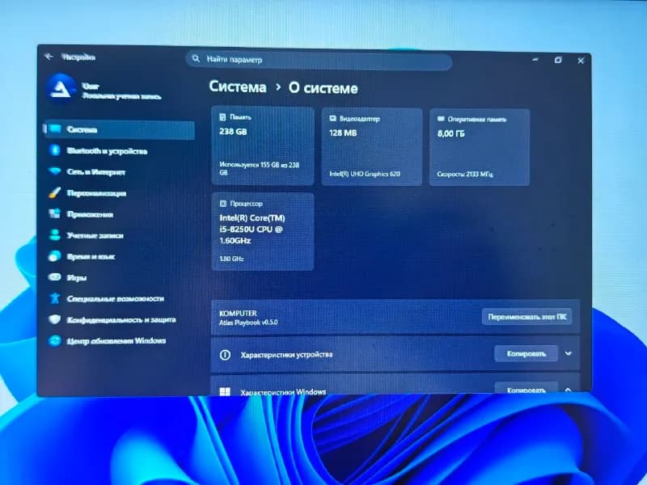
Task: Open Центр обновления Windows
Action: 119,340
